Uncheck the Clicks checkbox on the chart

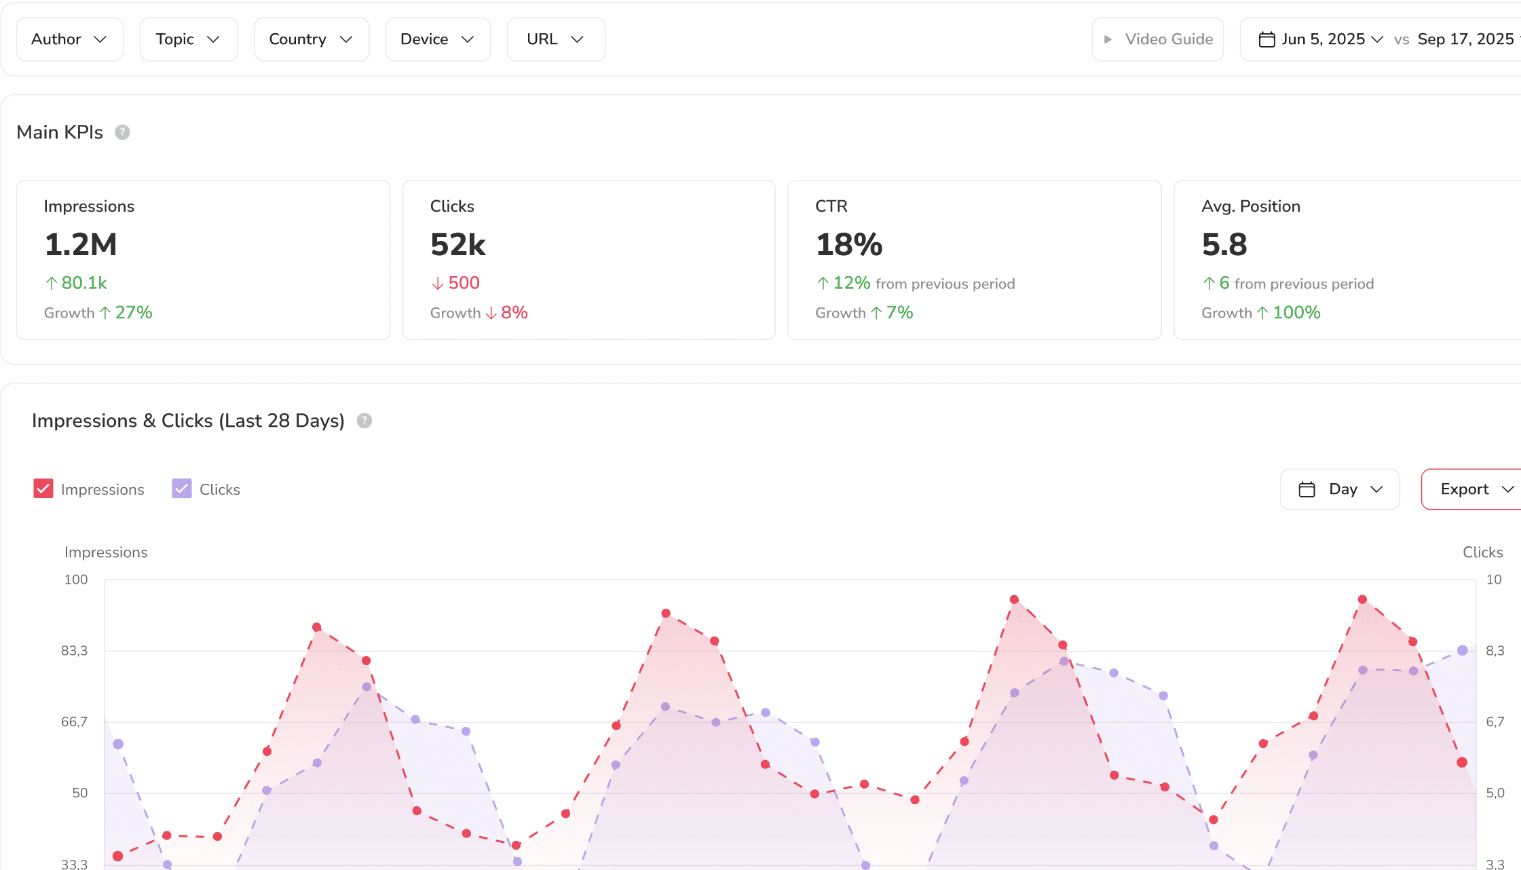coord(181,489)
